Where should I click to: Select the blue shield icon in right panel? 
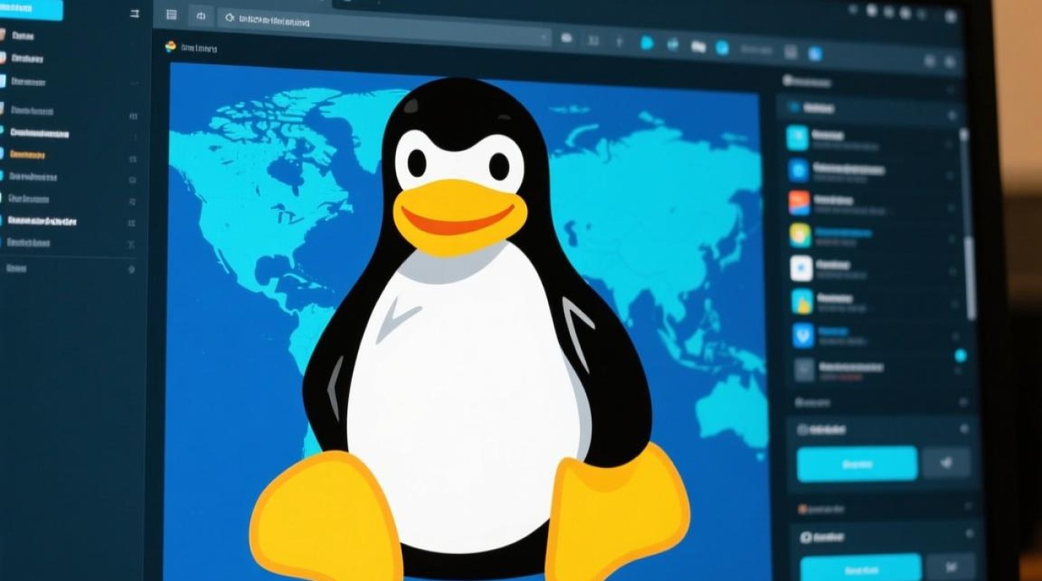803,335
